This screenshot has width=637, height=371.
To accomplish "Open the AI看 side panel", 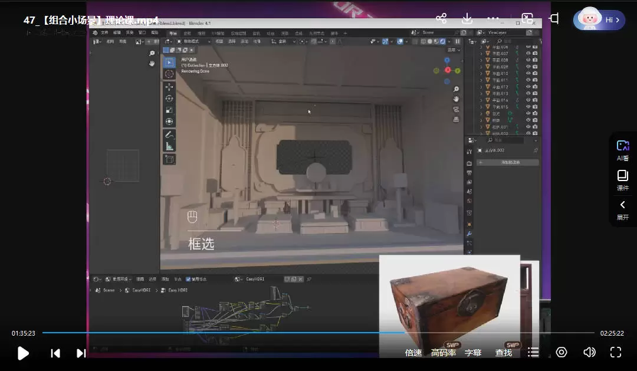I will [x=623, y=151].
